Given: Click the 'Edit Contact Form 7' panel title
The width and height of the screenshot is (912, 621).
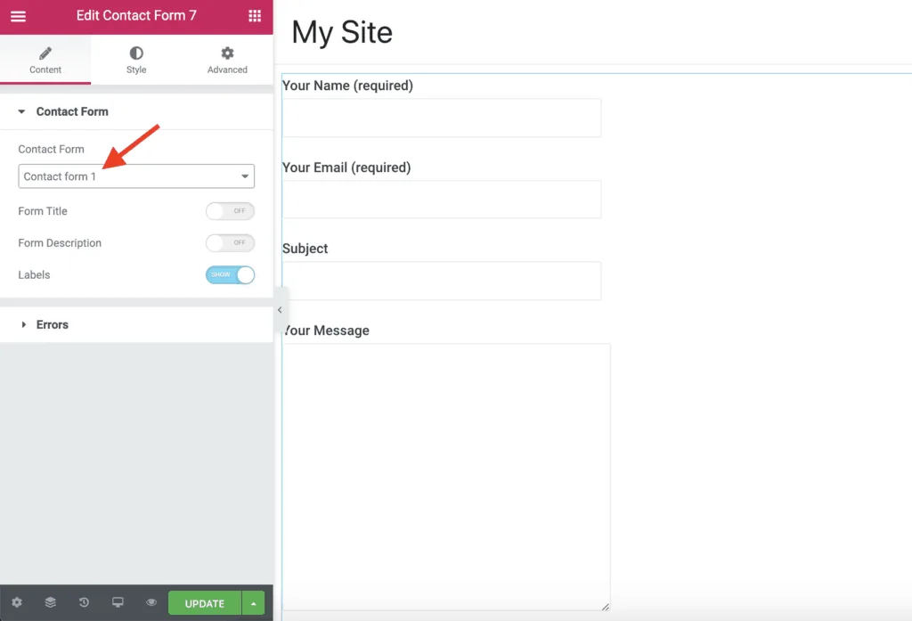Looking at the screenshot, I should [136, 16].
